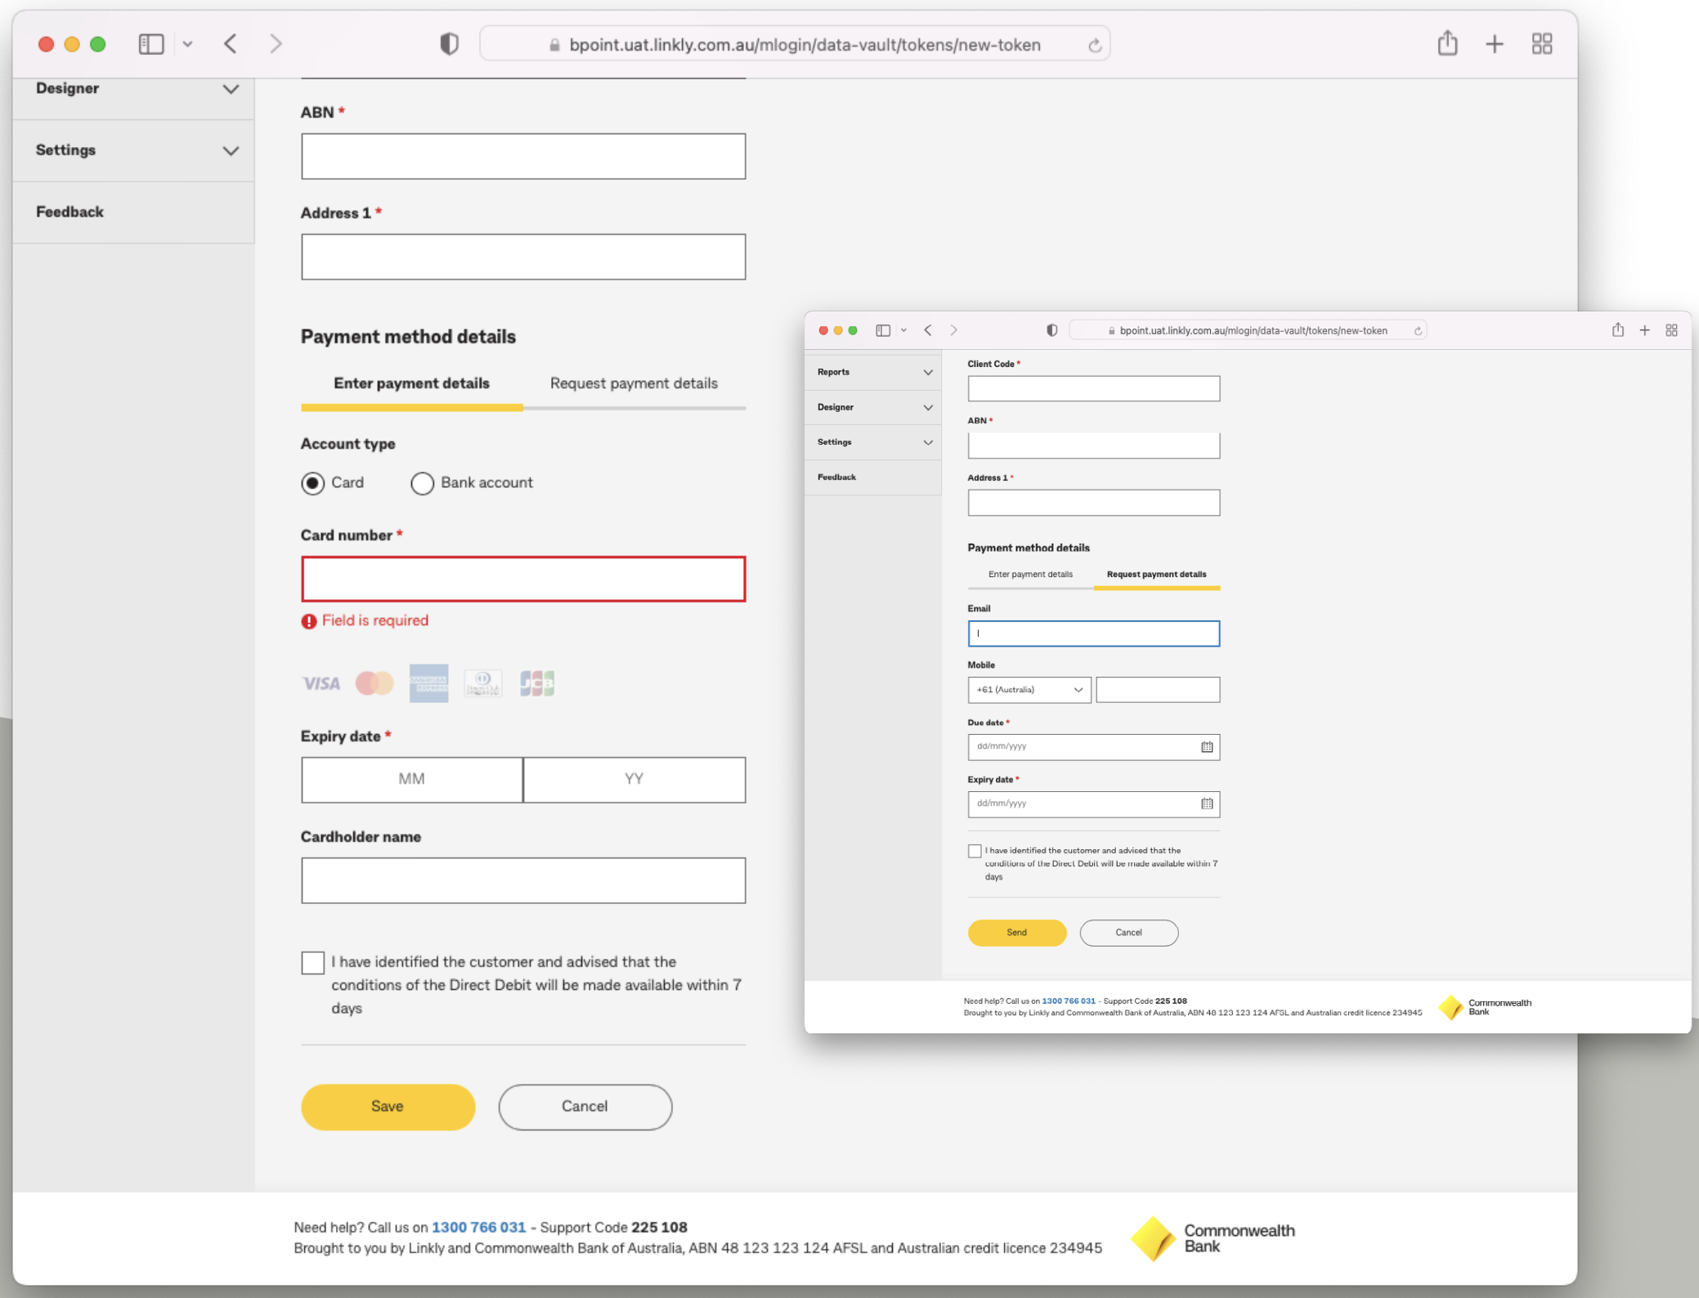Click the Save button
The image size is (1699, 1298).
388,1107
